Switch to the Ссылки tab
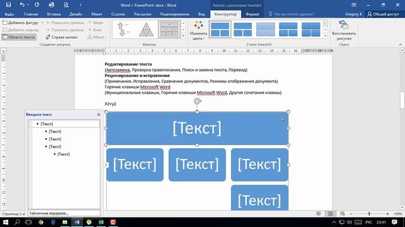Viewport: 405px width, 227px height. click(x=118, y=14)
